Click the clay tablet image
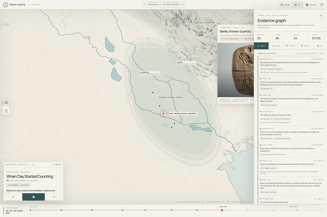This screenshot has height=217, width=327. [x=236, y=70]
